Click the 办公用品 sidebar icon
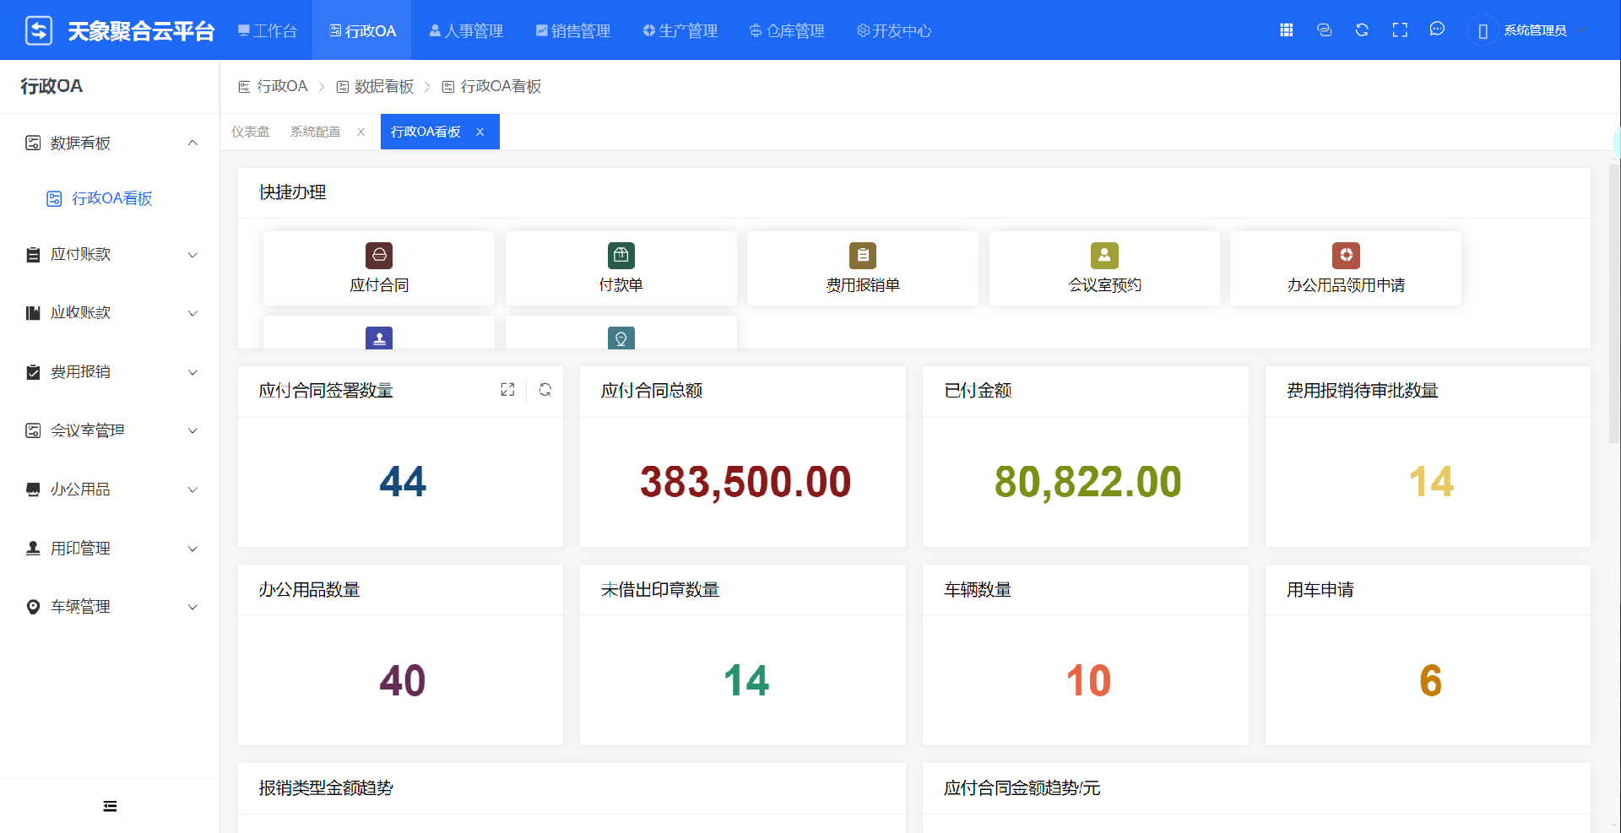Viewport: 1621px width, 833px height. 33,490
